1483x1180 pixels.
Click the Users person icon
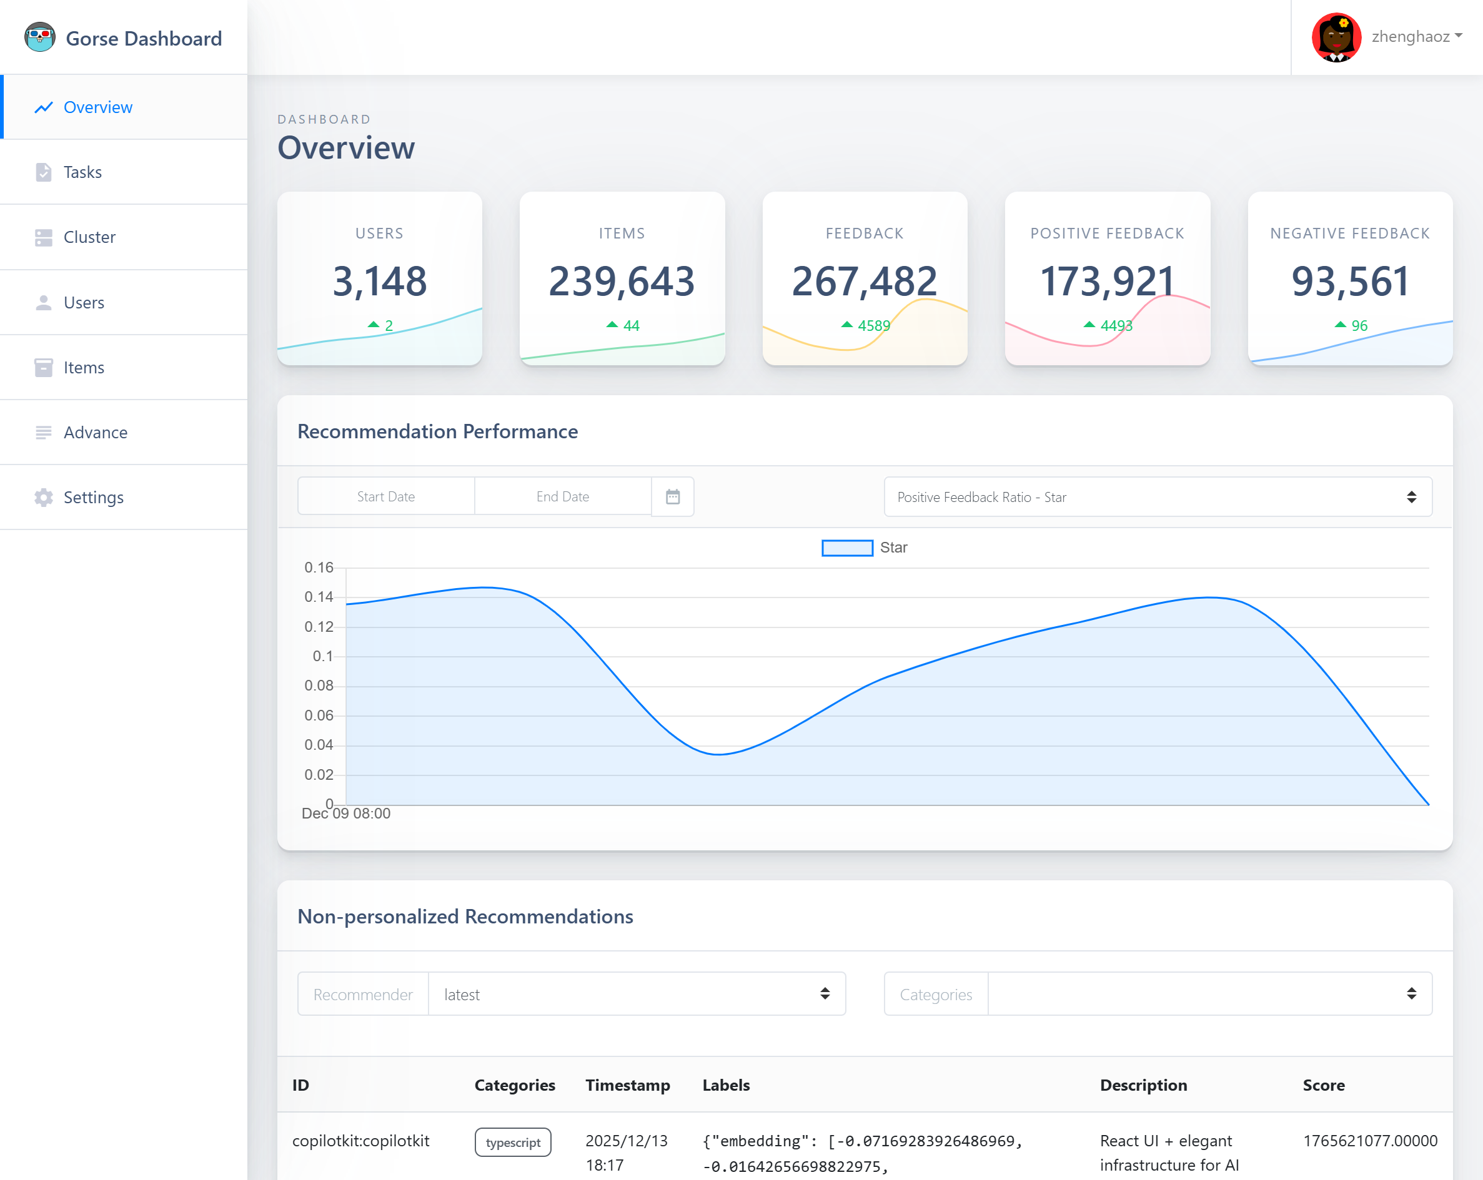[x=43, y=303]
